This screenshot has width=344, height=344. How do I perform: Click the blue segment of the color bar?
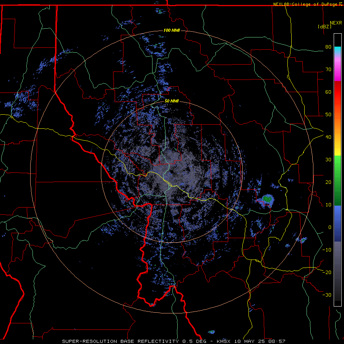tap(338, 223)
